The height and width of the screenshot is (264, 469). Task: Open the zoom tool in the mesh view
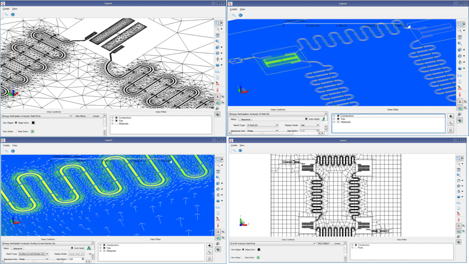pos(218,29)
